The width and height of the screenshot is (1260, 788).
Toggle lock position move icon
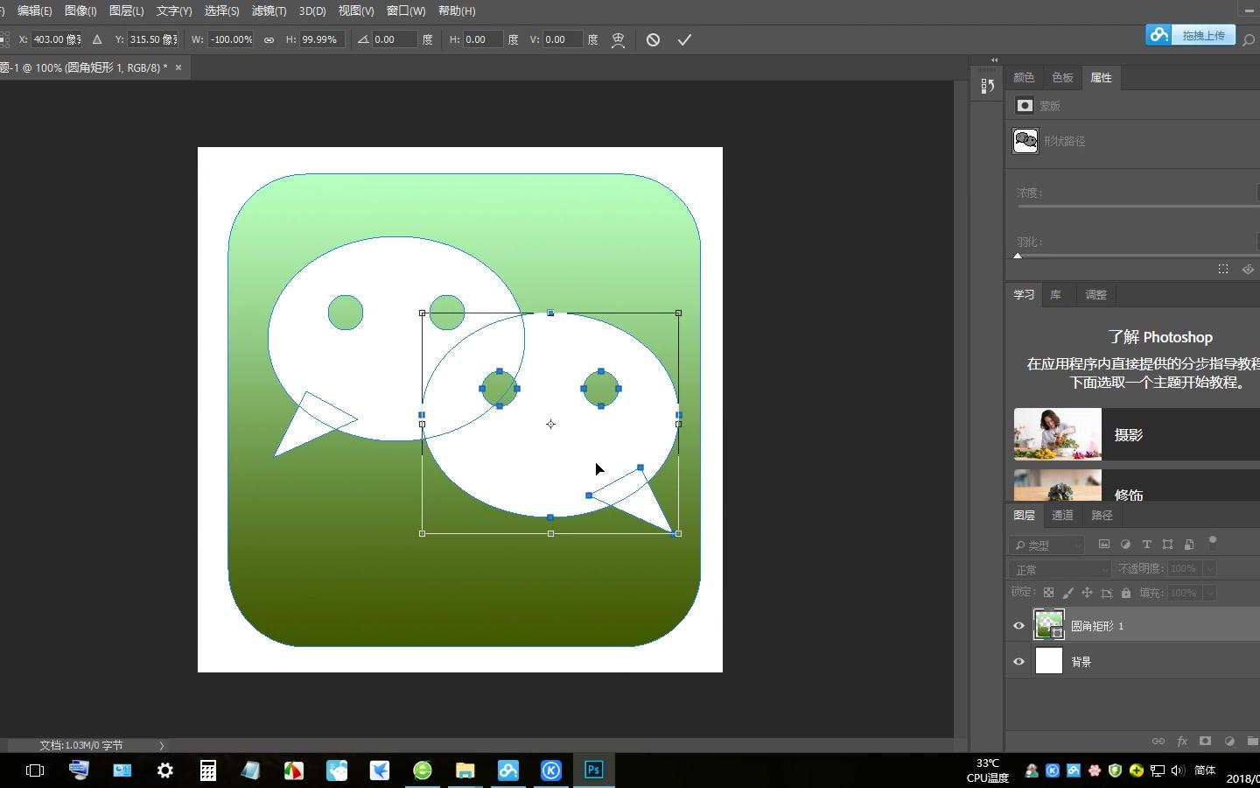point(1087,593)
